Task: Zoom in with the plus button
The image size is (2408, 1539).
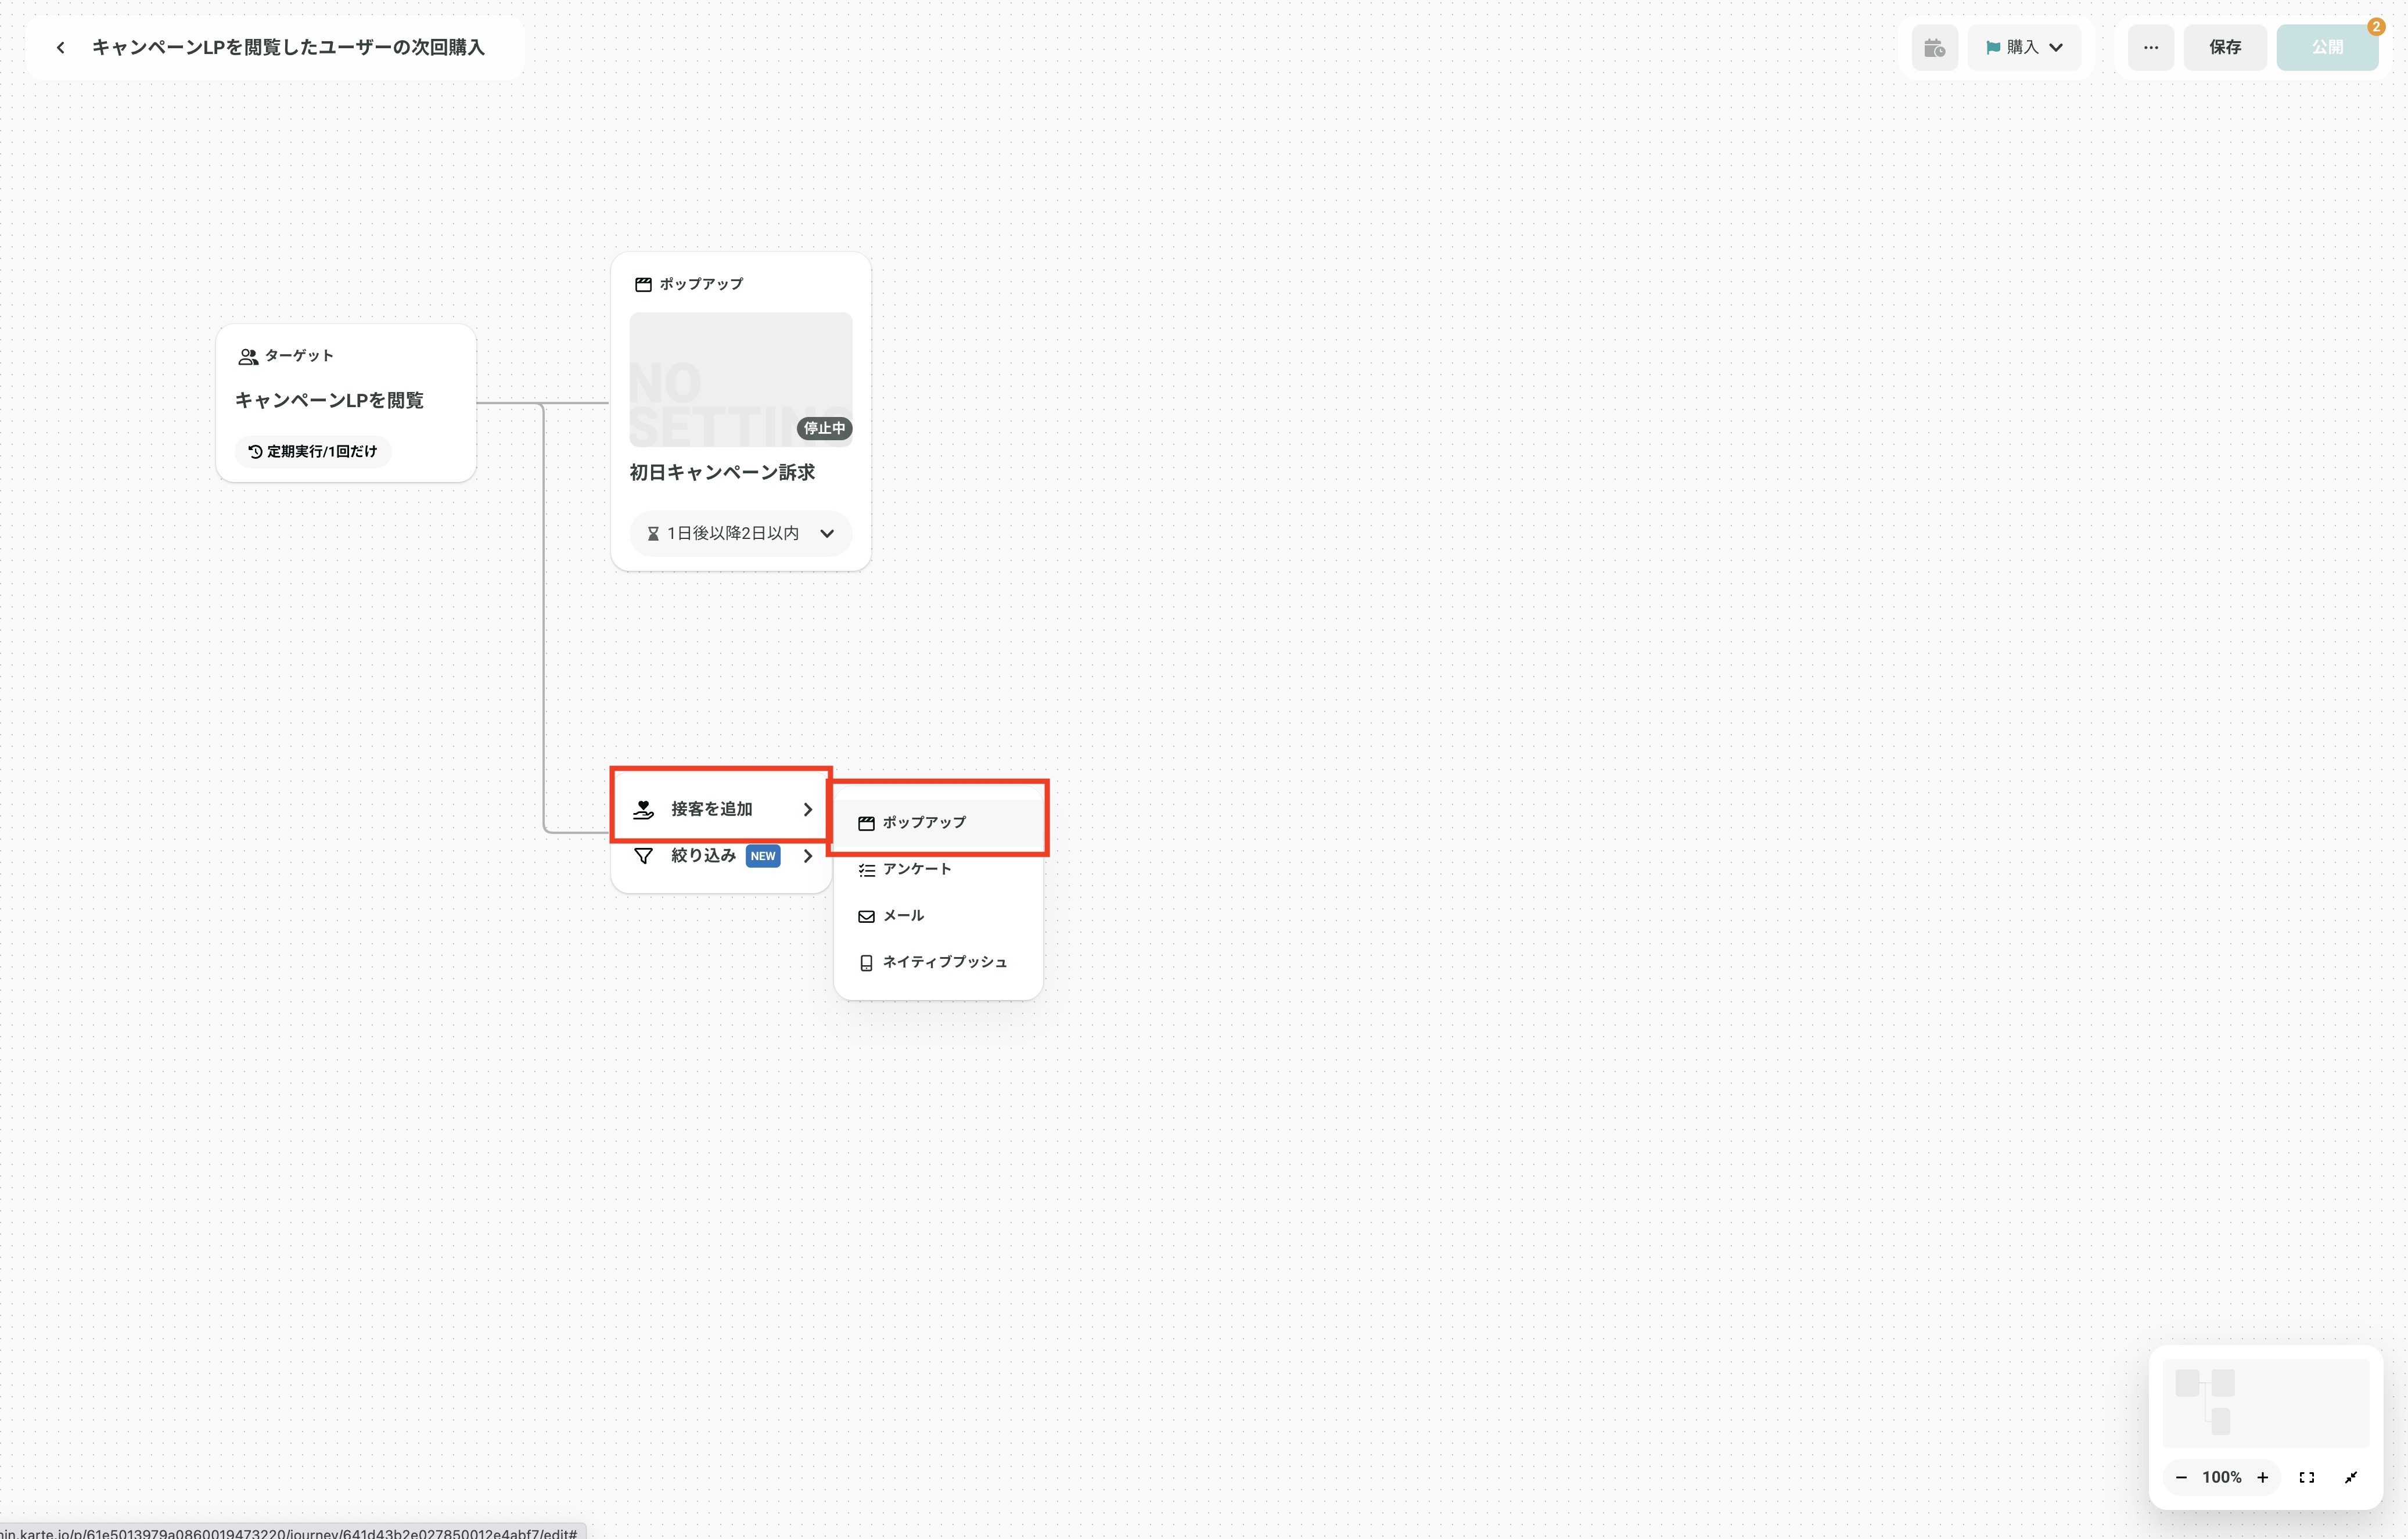Action: click(2262, 1477)
